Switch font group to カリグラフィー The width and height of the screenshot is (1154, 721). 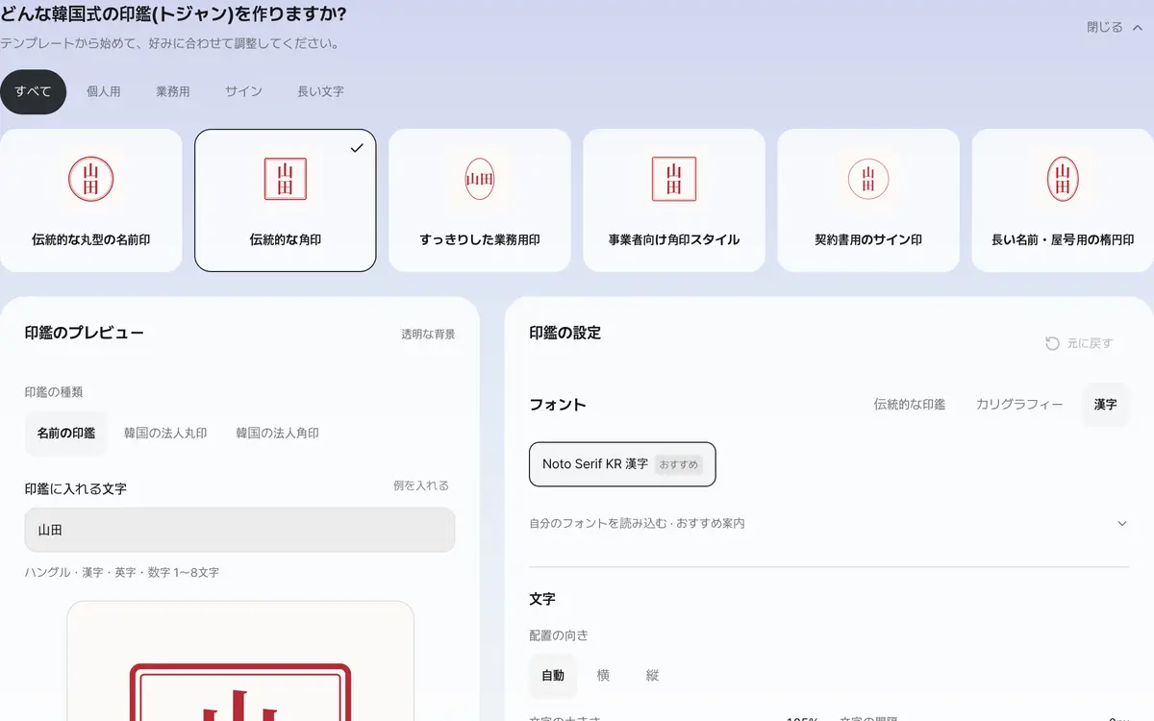tap(1019, 405)
